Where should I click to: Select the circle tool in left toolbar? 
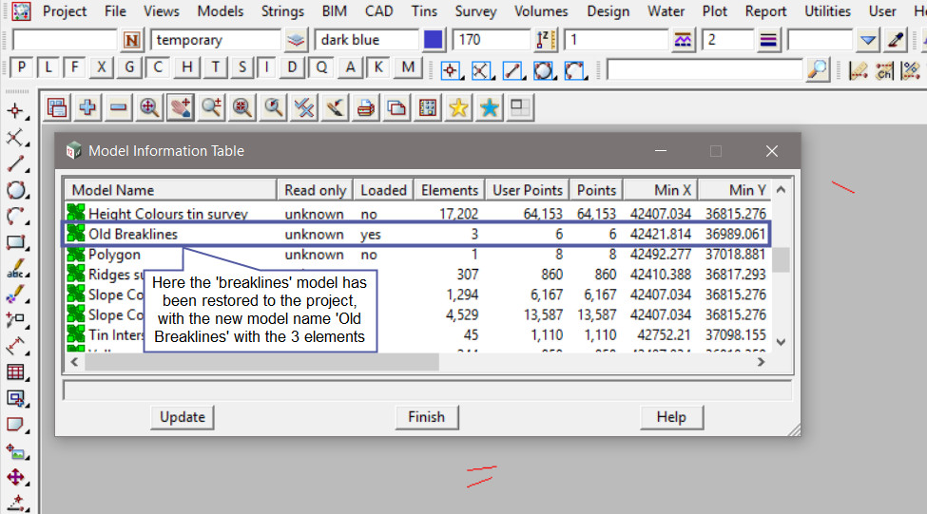coord(15,189)
